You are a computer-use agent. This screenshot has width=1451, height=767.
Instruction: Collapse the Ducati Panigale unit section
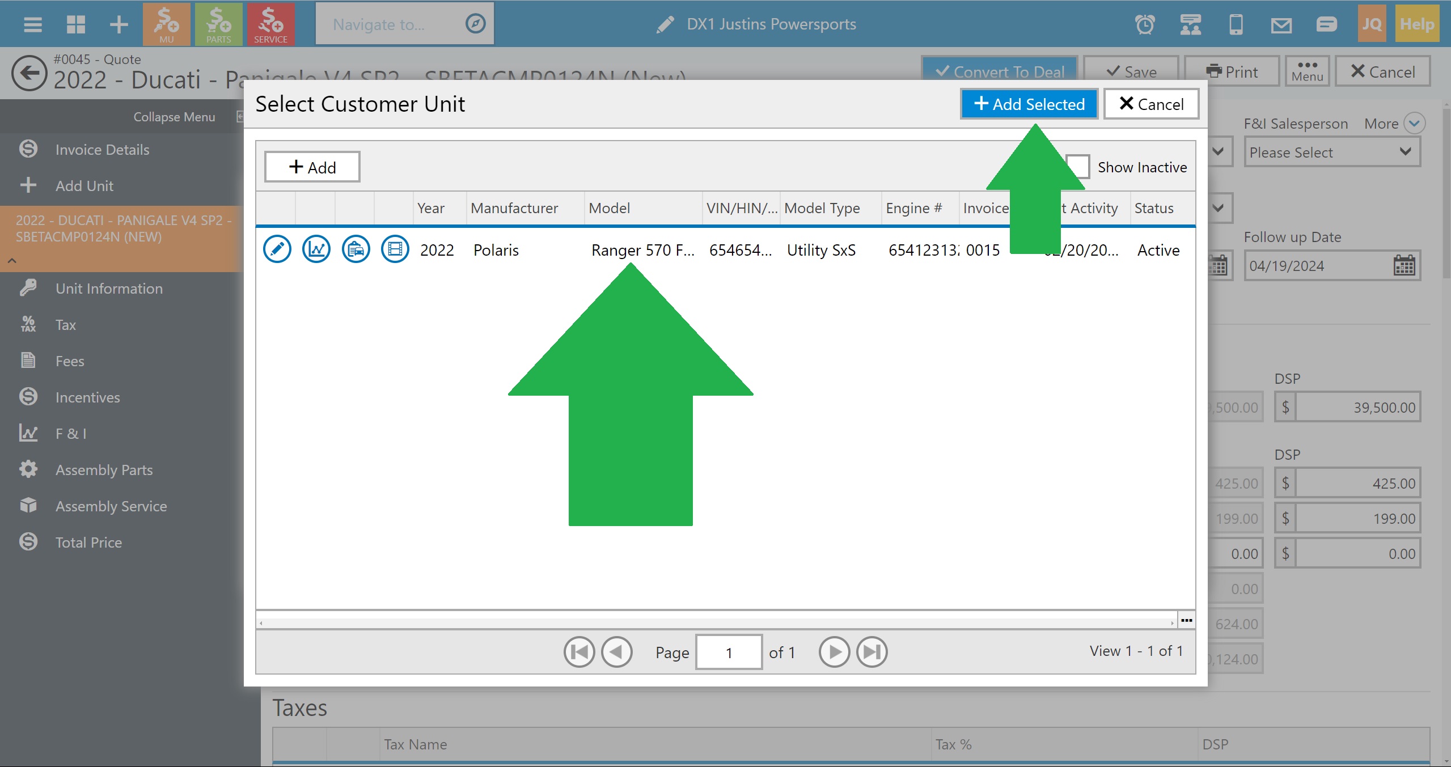(12, 261)
